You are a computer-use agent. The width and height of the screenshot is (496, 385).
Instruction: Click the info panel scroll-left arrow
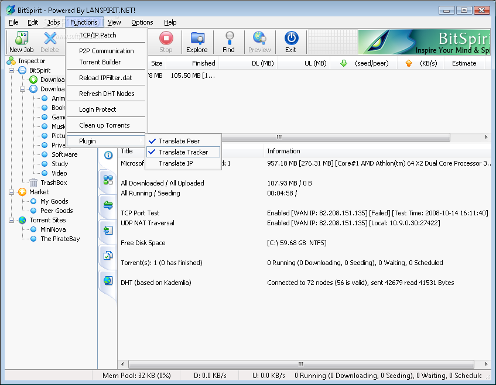122,364
